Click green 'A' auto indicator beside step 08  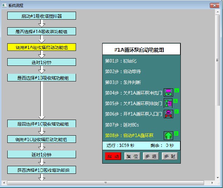pyautogui.click(x=176, y=133)
